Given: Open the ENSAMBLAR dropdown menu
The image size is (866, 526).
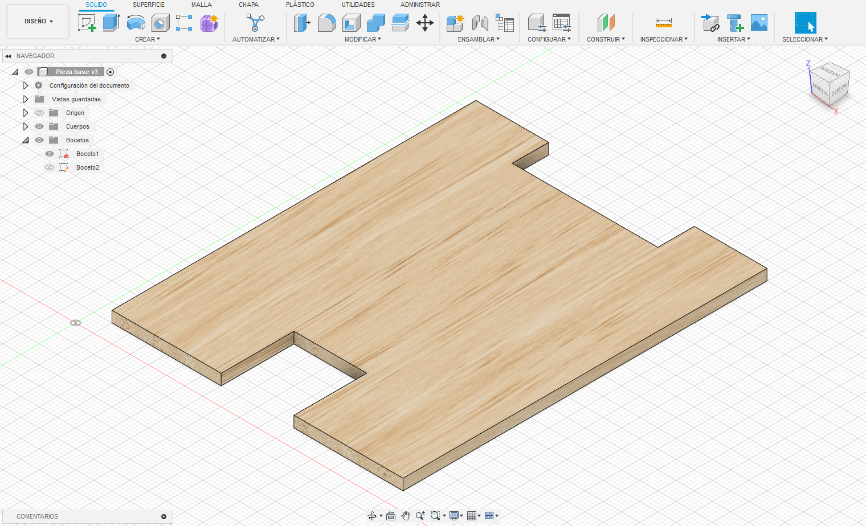Looking at the screenshot, I should point(479,39).
